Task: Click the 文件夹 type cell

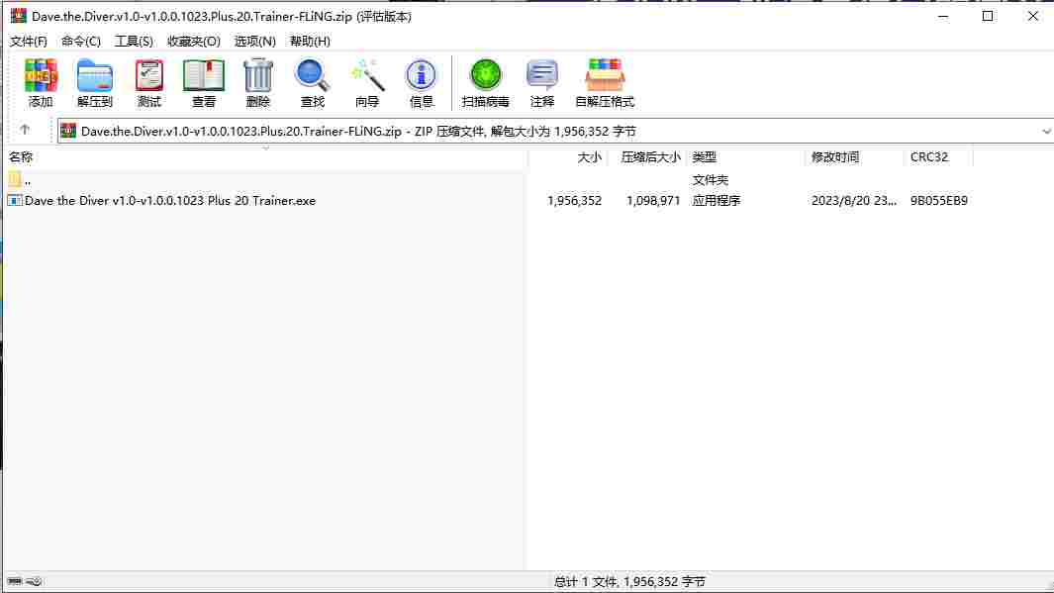Action: 711,180
